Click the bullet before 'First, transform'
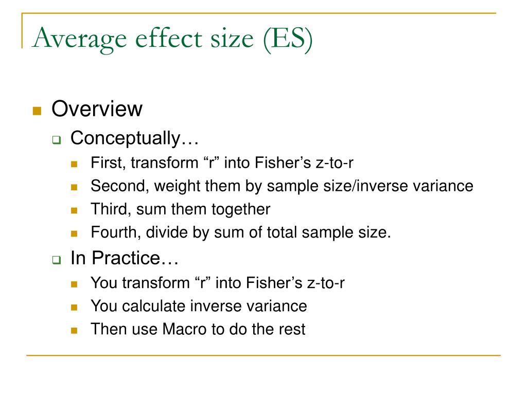The image size is (527, 395). (x=74, y=164)
